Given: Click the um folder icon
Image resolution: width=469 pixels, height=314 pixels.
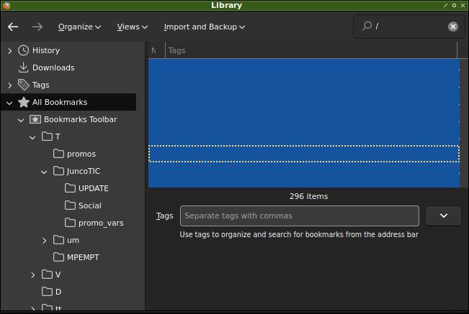Looking at the screenshot, I should coord(58,240).
